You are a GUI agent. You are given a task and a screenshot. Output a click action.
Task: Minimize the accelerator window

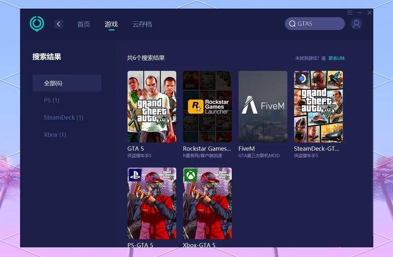tap(360, 12)
